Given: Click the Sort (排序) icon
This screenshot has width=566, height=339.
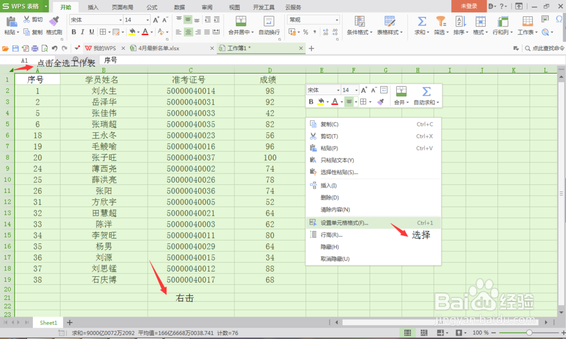Looking at the screenshot, I should coord(461,22).
